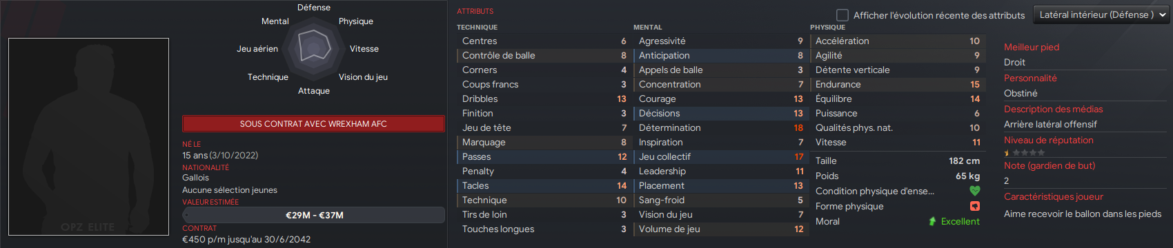Click the €29M - €37M estimated value bar
The image size is (1173, 248).
pyautogui.click(x=313, y=215)
